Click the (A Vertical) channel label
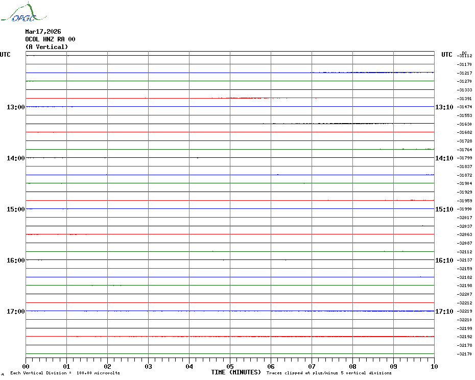The height and width of the screenshot is (380, 475). click(x=46, y=47)
